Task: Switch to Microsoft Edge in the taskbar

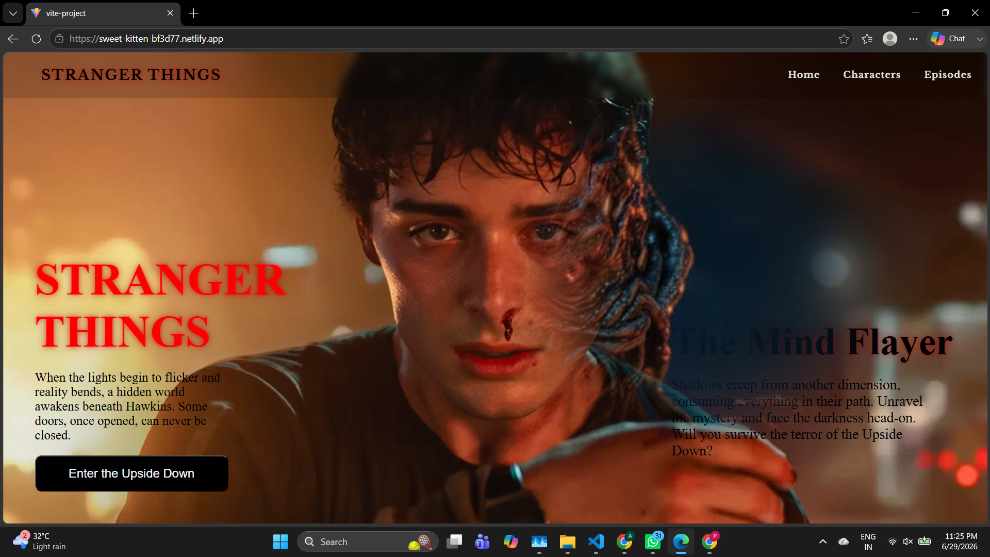Action: (x=681, y=542)
